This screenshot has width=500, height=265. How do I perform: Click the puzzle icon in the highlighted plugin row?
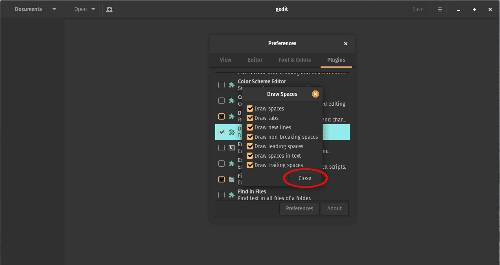click(232, 132)
